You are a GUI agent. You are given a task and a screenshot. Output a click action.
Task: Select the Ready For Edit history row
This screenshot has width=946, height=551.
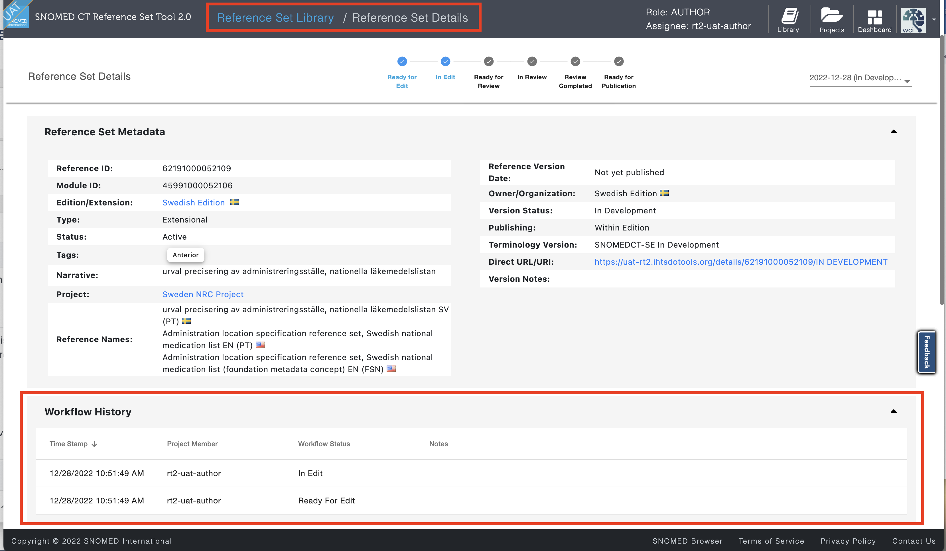[471, 501]
